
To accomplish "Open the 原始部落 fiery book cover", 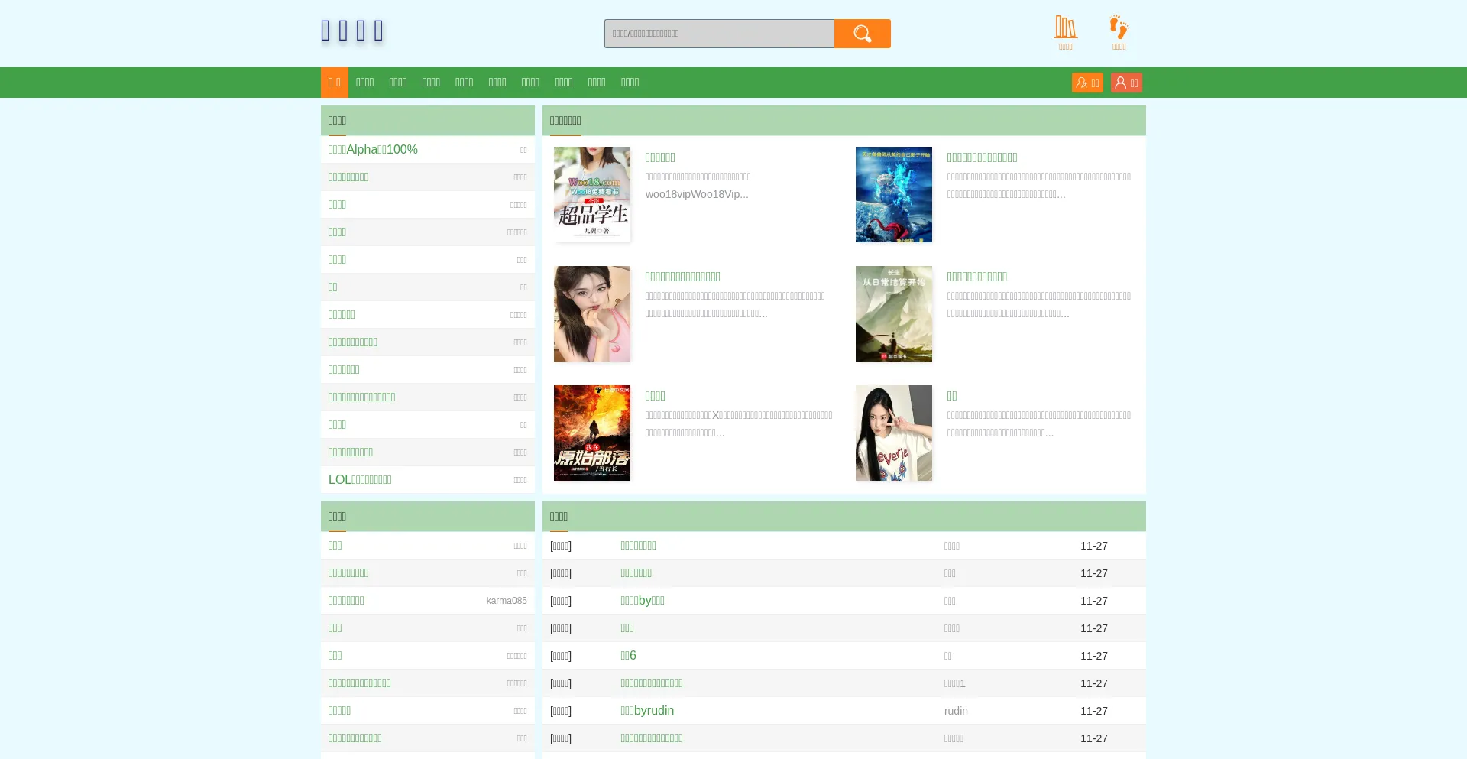I will (x=592, y=433).
